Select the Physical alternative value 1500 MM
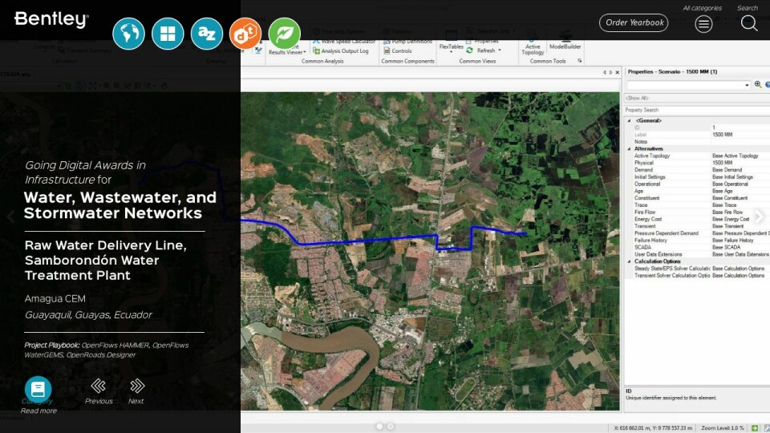This screenshot has height=433, width=770. (x=723, y=163)
